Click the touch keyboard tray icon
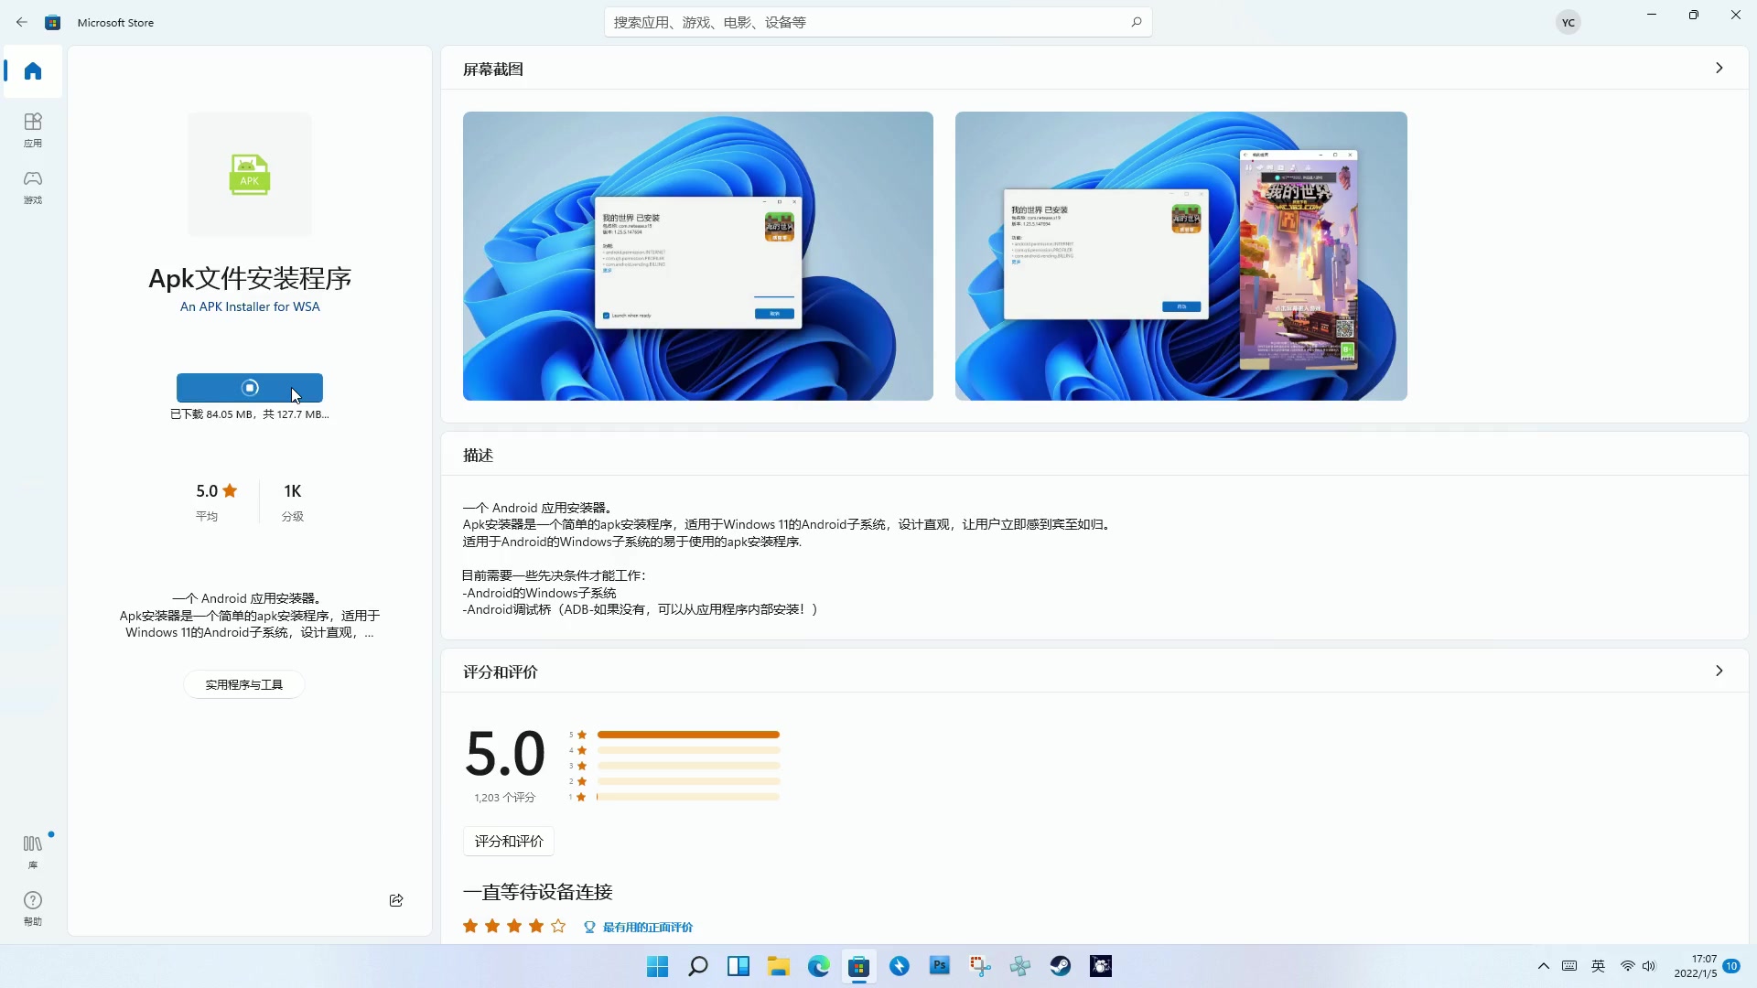The image size is (1757, 988). (x=1569, y=966)
